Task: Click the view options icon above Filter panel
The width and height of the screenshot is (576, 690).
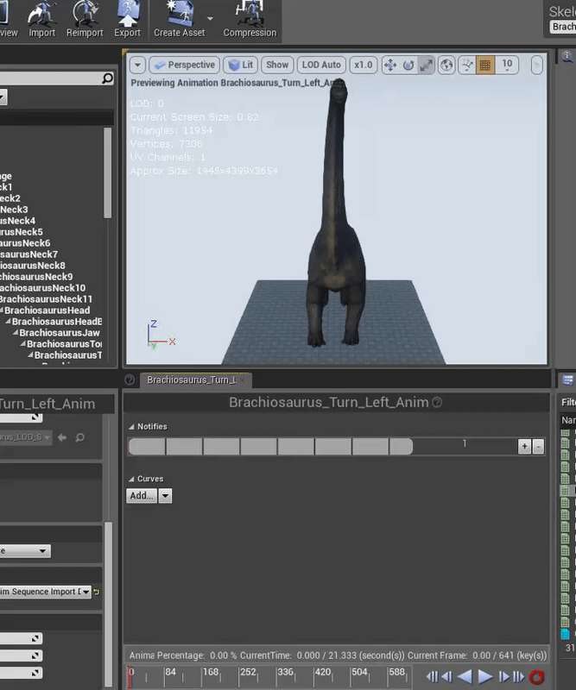Action: 567,379
